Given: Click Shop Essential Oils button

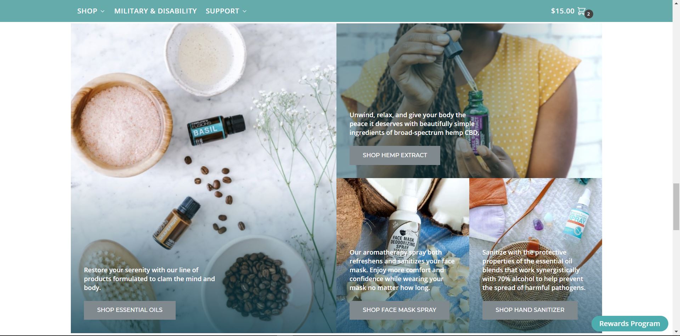Looking at the screenshot, I should coord(130,310).
